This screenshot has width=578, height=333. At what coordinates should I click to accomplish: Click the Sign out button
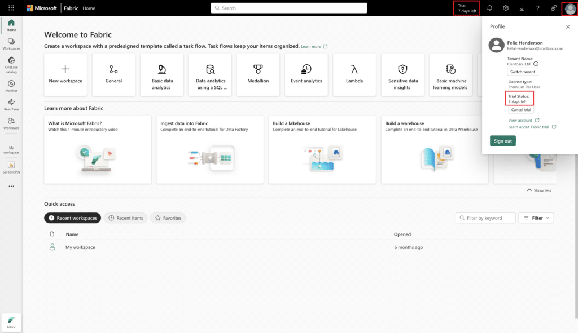tap(502, 140)
